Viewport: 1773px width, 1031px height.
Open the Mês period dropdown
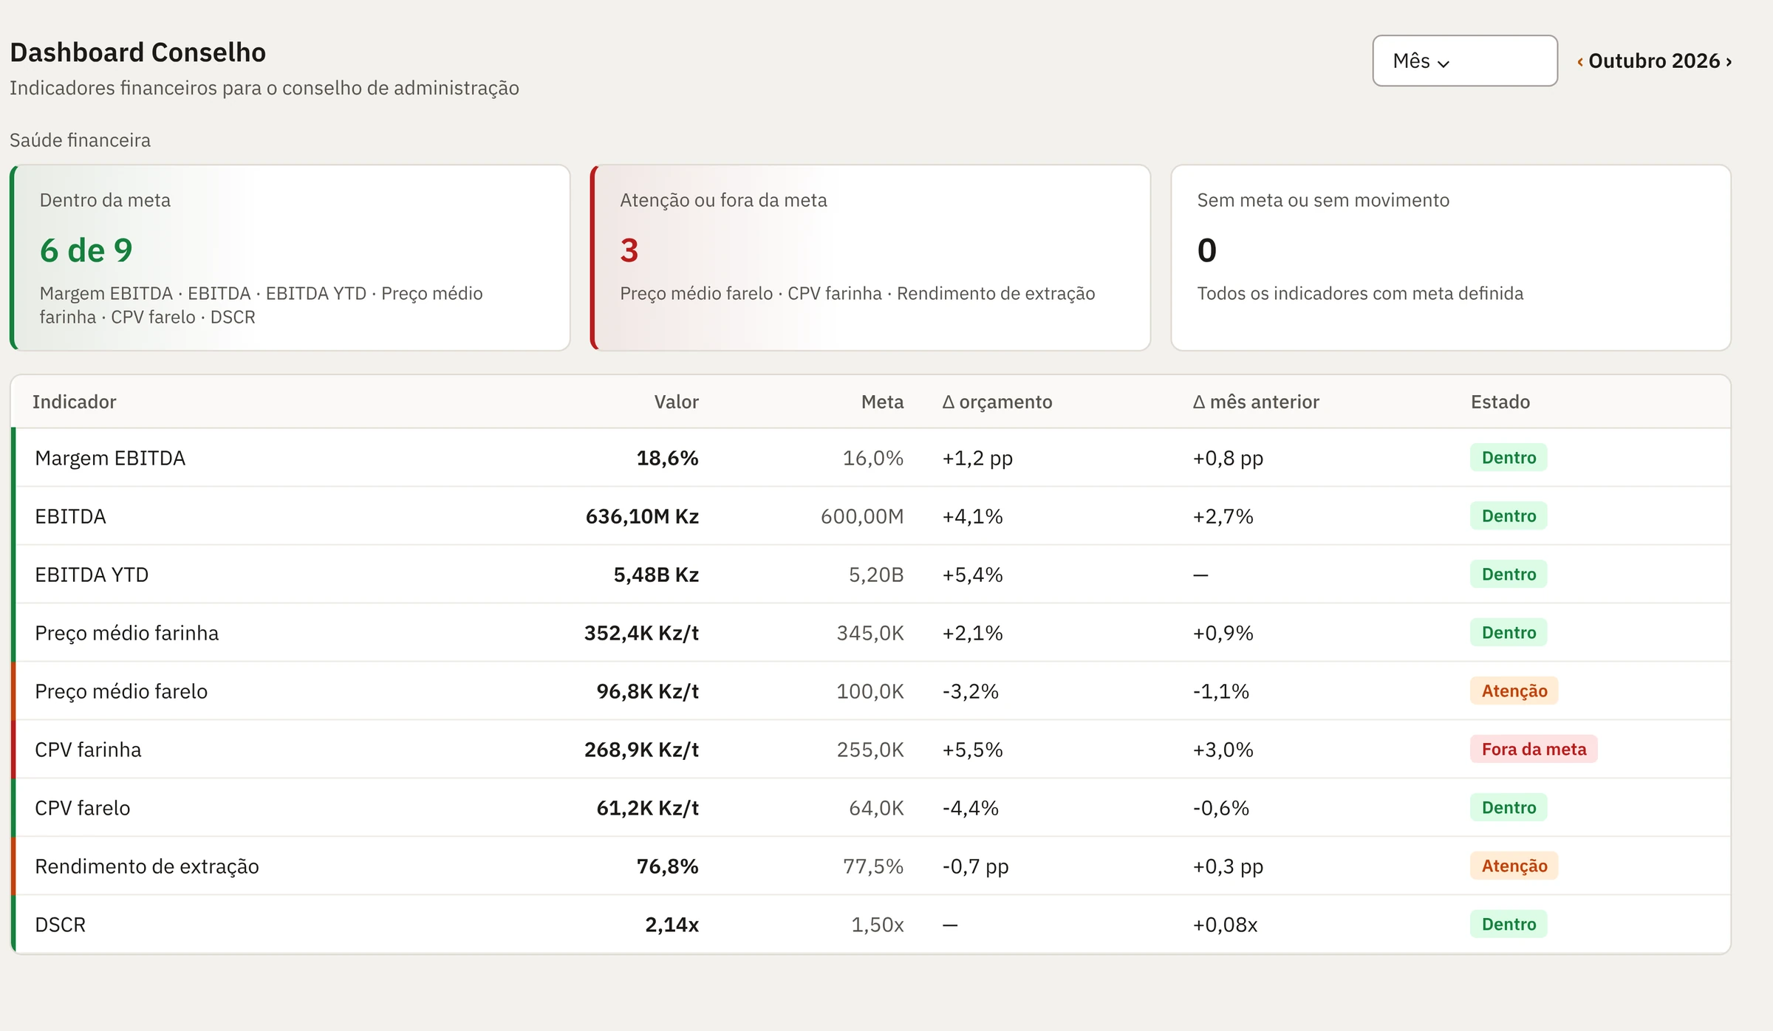tap(1464, 61)
